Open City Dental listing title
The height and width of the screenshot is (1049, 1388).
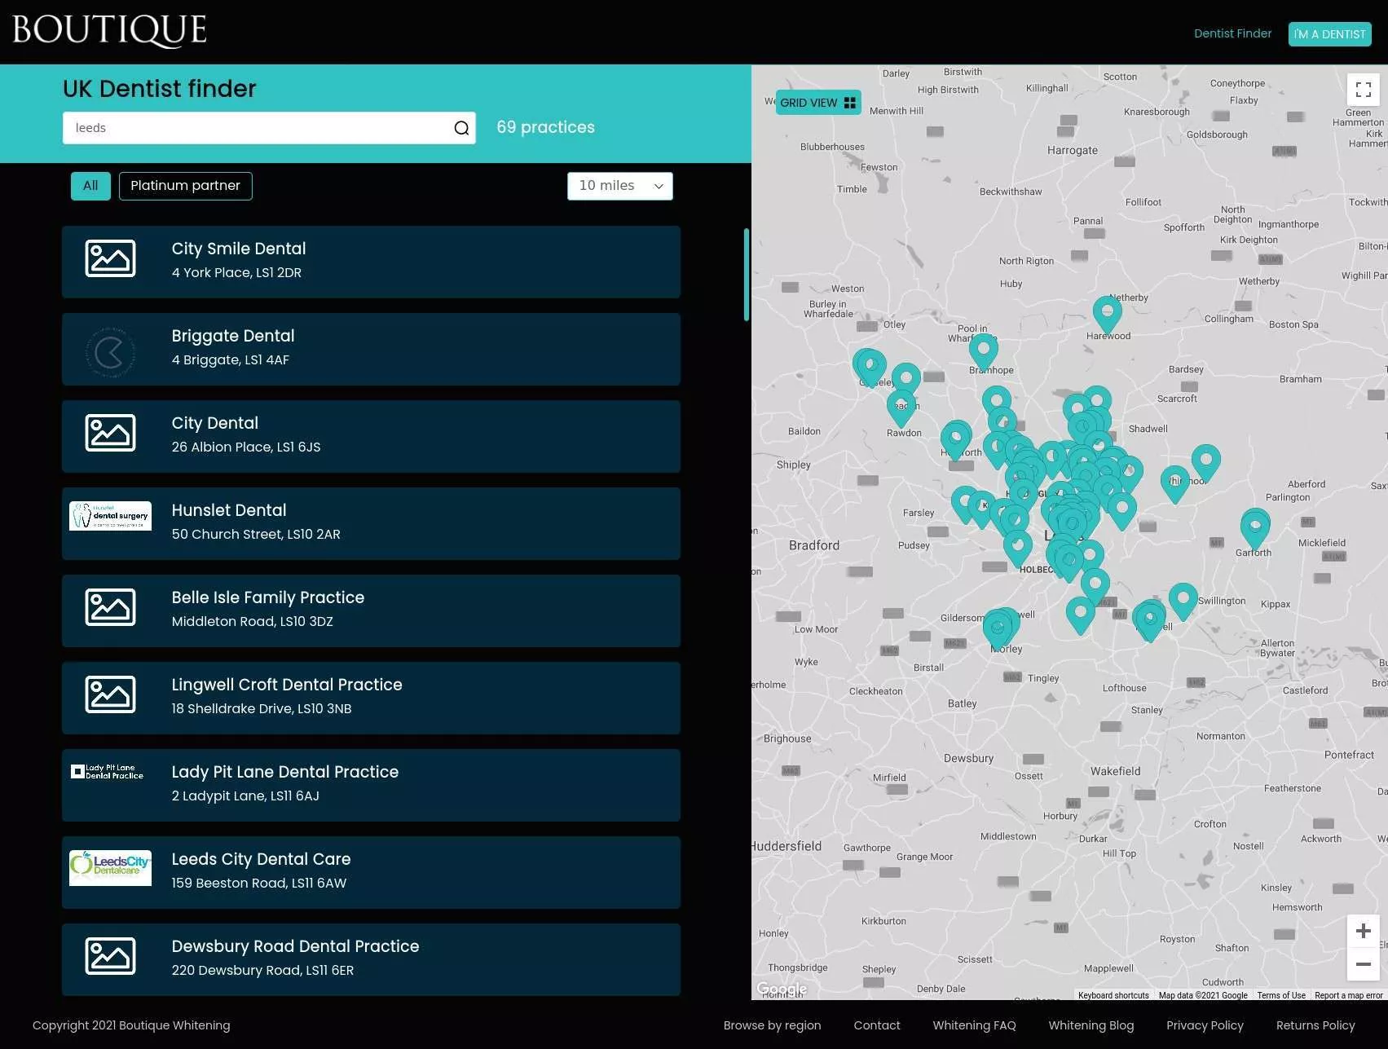click(214, 423)
